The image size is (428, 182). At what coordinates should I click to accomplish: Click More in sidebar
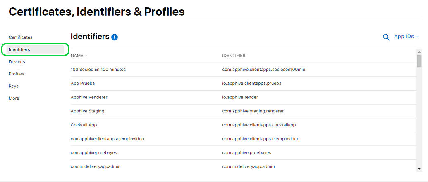pyautogui.click(x=14, y=98)
